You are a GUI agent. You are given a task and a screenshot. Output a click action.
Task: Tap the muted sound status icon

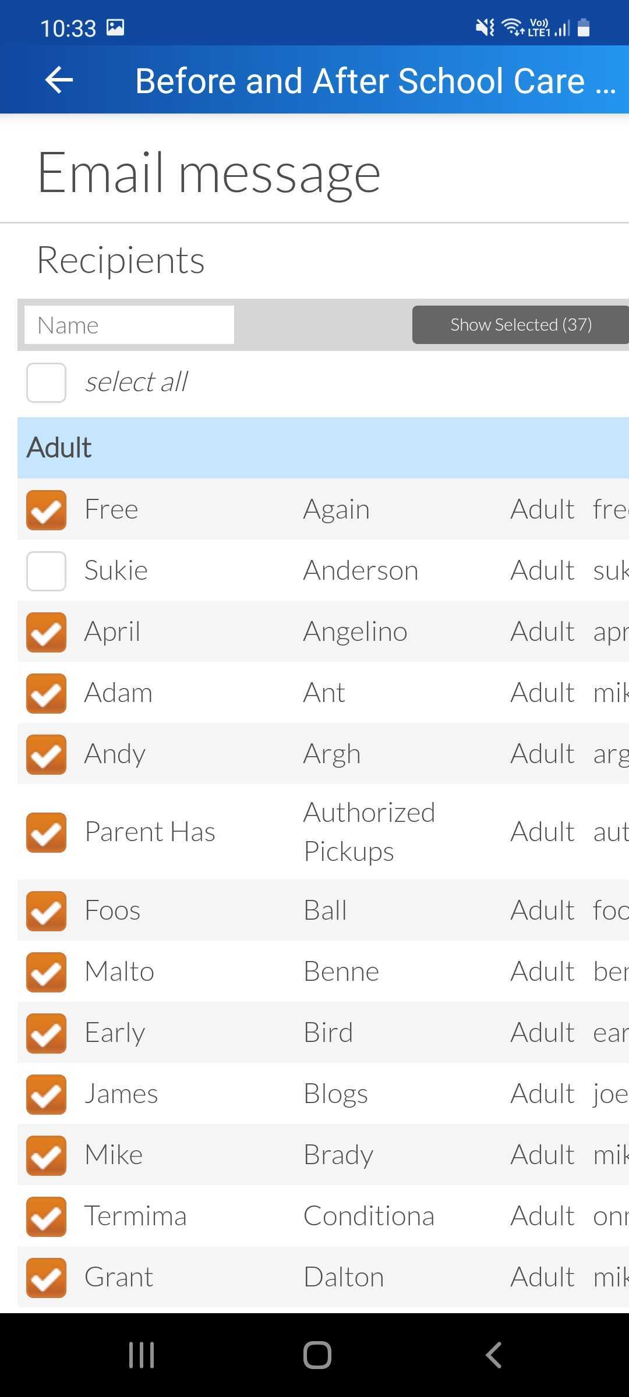(x=485, y=27)
